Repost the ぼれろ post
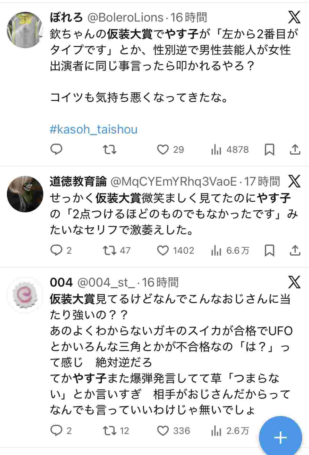The width and height of the screenshot is (309, 455). (x=109, y=149)
